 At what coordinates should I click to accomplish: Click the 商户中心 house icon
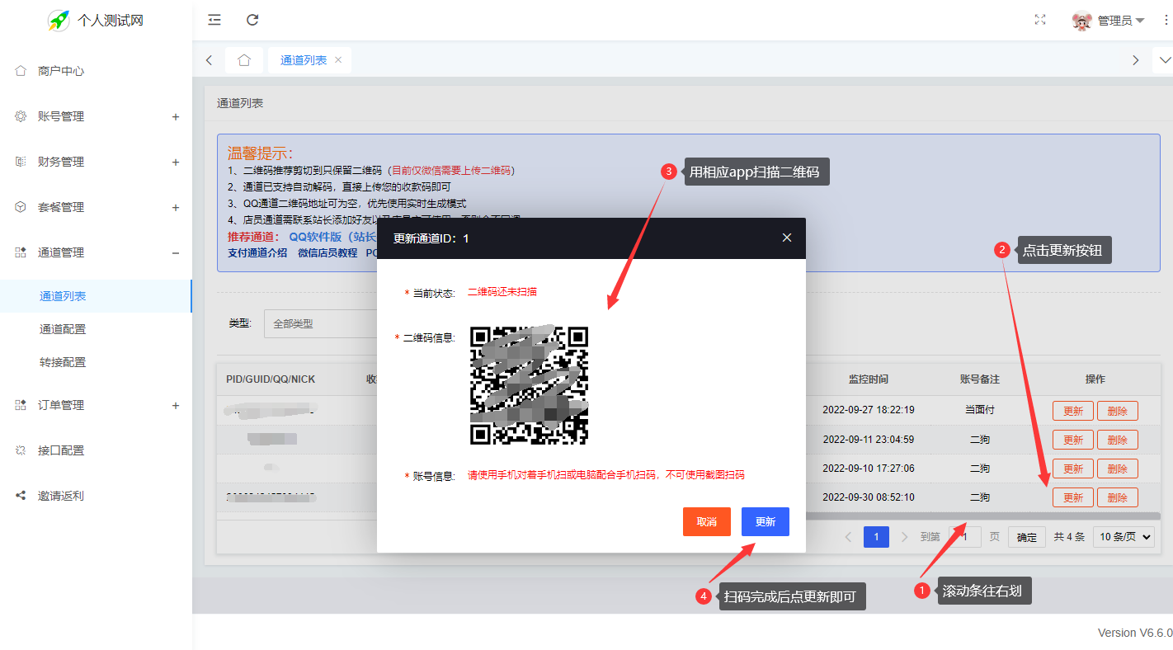pos(21,71)
